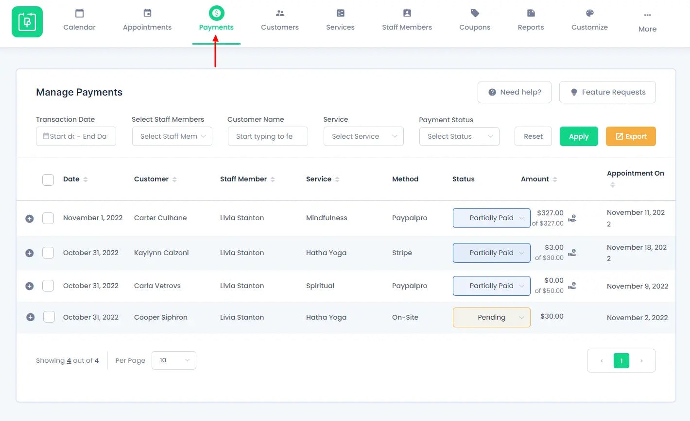The height and width of the screenshot is (421, 690).
Task: Click the lightbulb icon on Feature Requests
Action: (573, 92)
